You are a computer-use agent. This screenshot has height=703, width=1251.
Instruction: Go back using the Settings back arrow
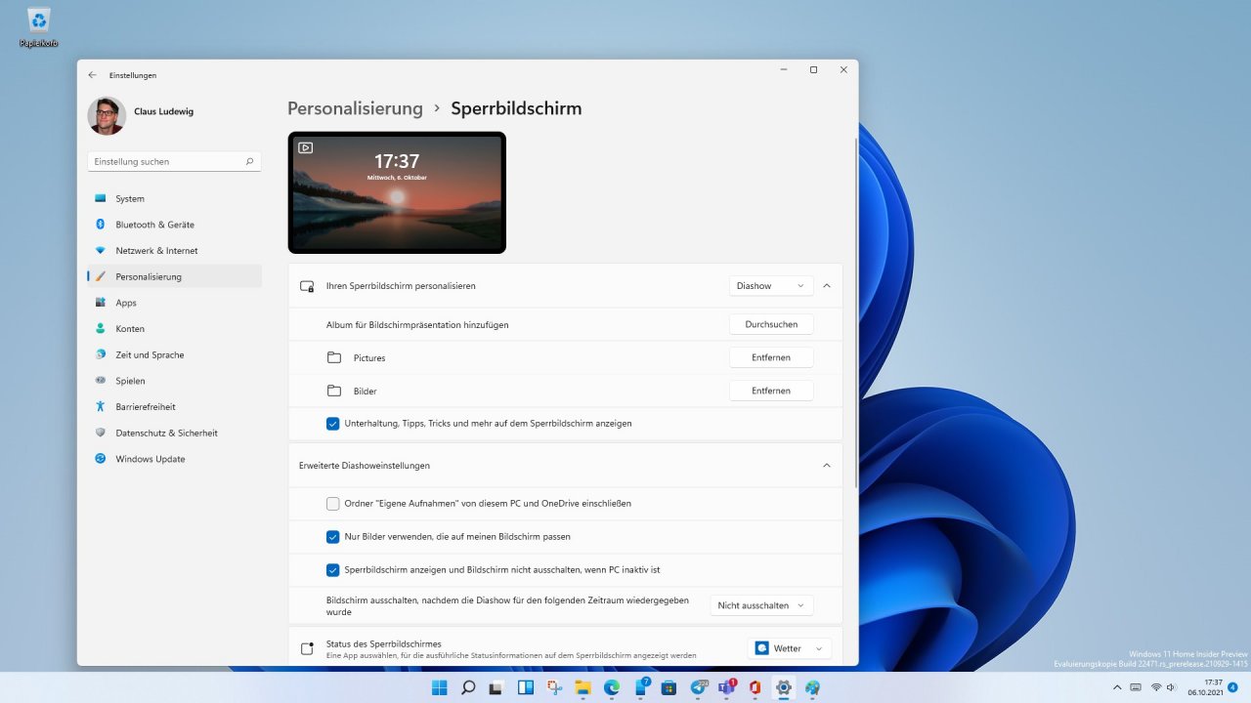click(x=92, y=75)
